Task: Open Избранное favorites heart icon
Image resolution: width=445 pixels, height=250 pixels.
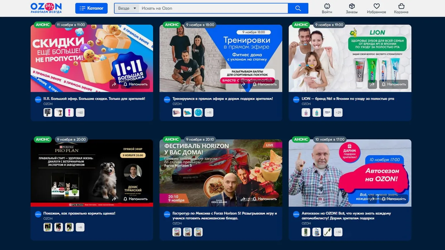Action: pos(376,8)
